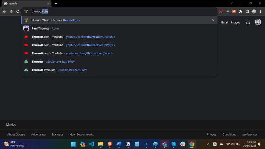Viewport: 265px width, 149px height.
Task: Open volume control in system tray
Action: (233, 144)
